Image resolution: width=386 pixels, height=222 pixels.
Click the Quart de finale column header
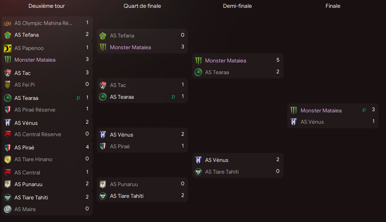coord(142,6)
